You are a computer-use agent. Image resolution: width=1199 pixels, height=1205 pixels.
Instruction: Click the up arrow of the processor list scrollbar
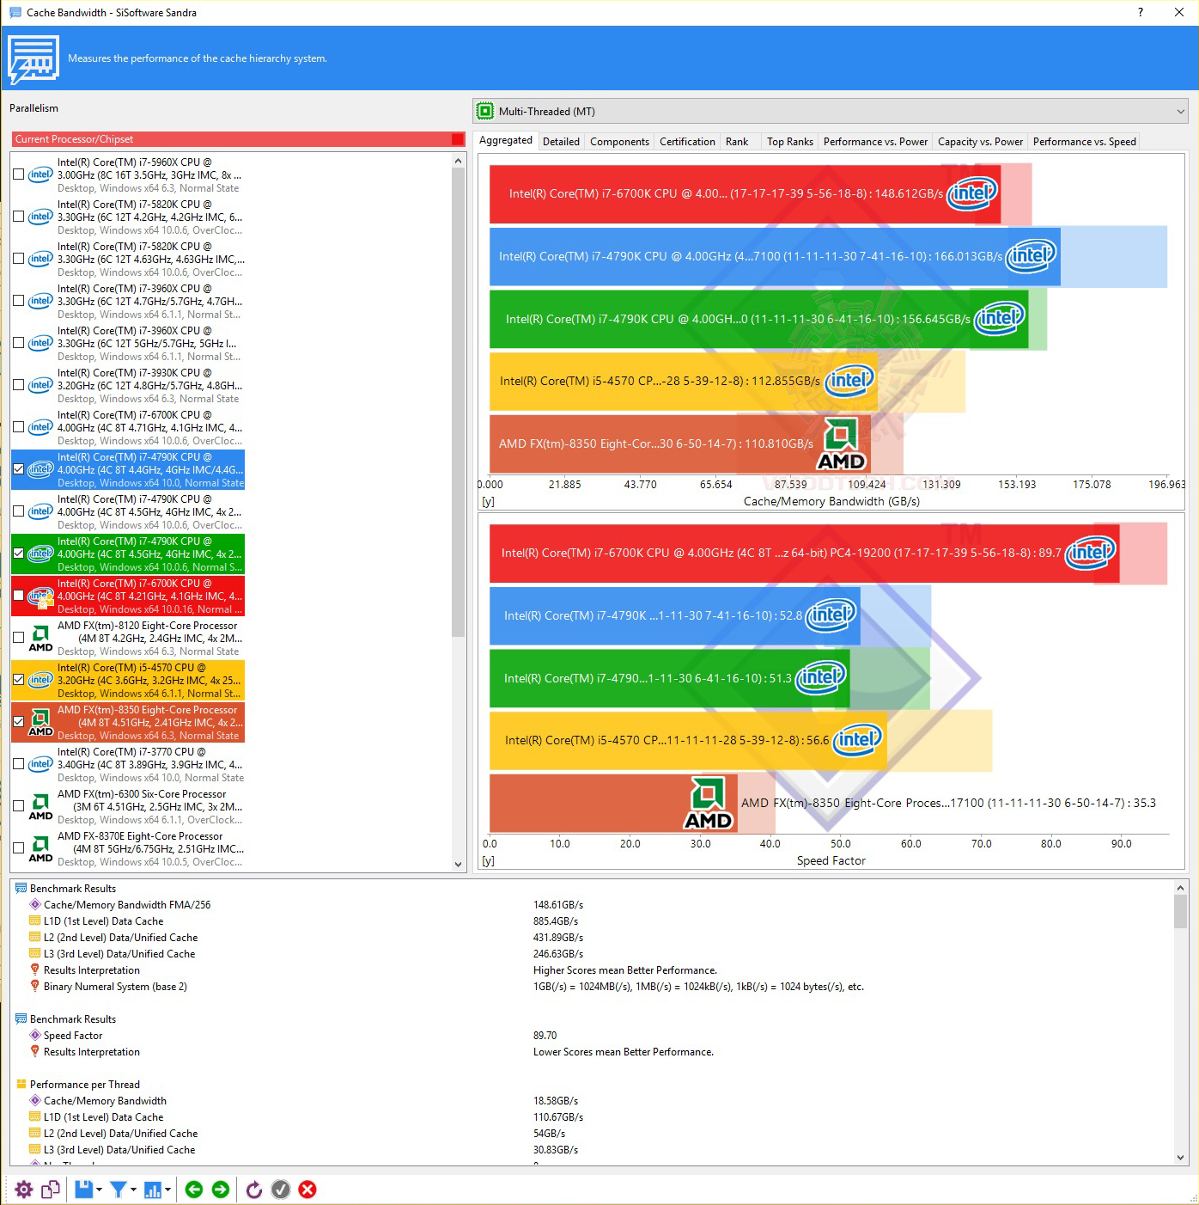pyautogui.click(x=458, y=161)
